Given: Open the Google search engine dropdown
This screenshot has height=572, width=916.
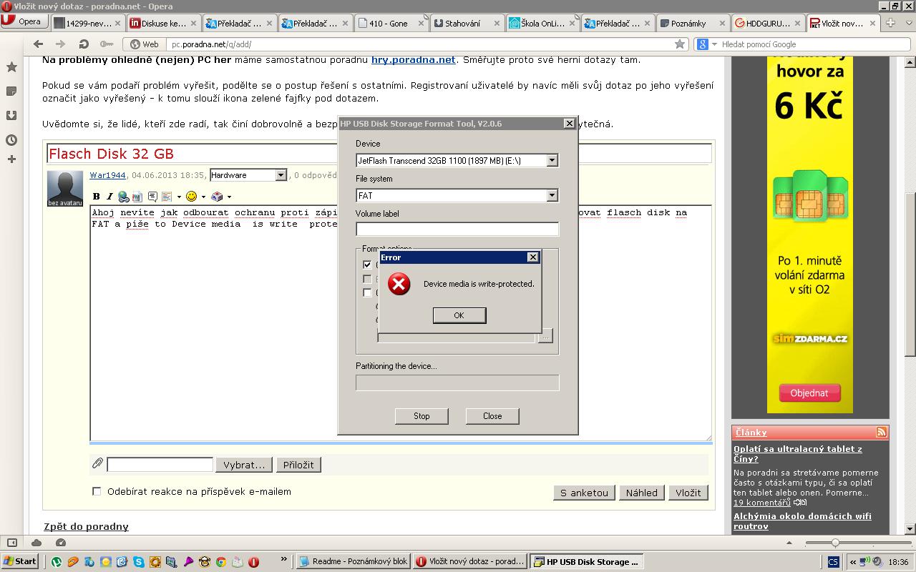Looking at the screenshot, I should [x=706, y=44].
